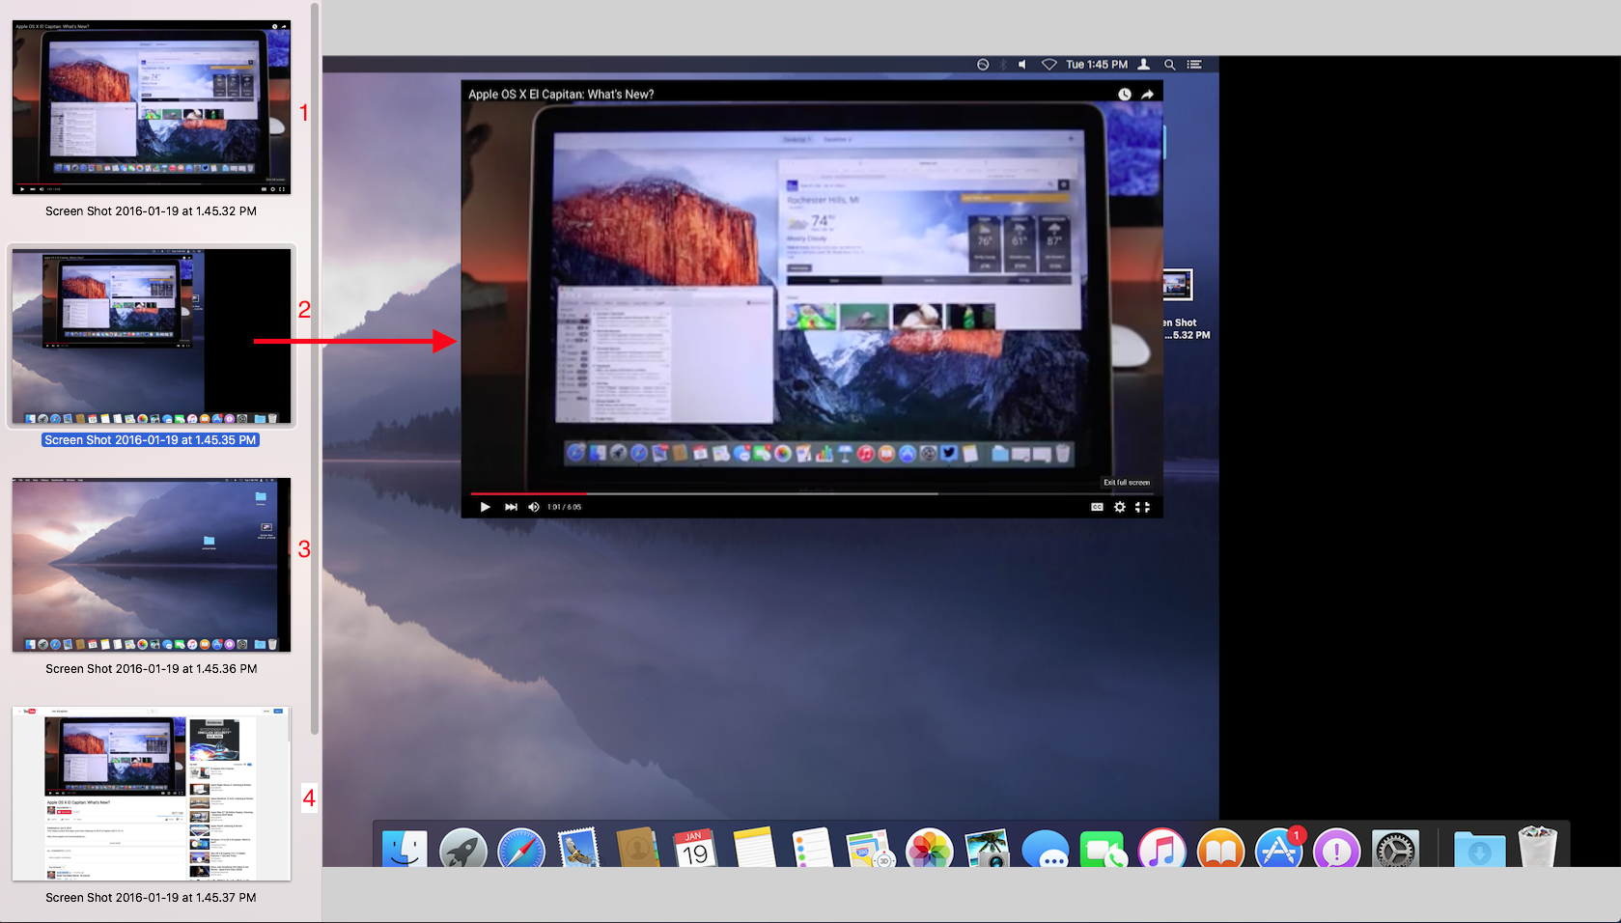The width and height of the screenshot is (1621, 923).
Task: Open Mail in the Dock
Action: (x=578, y=848)
